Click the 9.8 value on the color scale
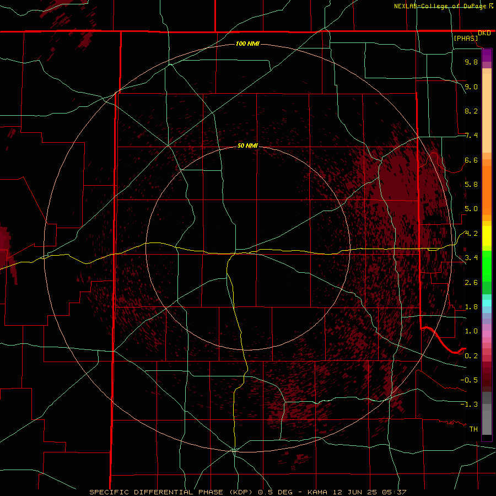 [x=471, y=62]
